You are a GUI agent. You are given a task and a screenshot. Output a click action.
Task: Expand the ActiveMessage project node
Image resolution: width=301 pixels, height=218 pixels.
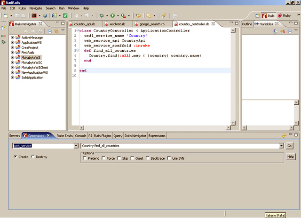pyautogui.click(x=13, y=38)
